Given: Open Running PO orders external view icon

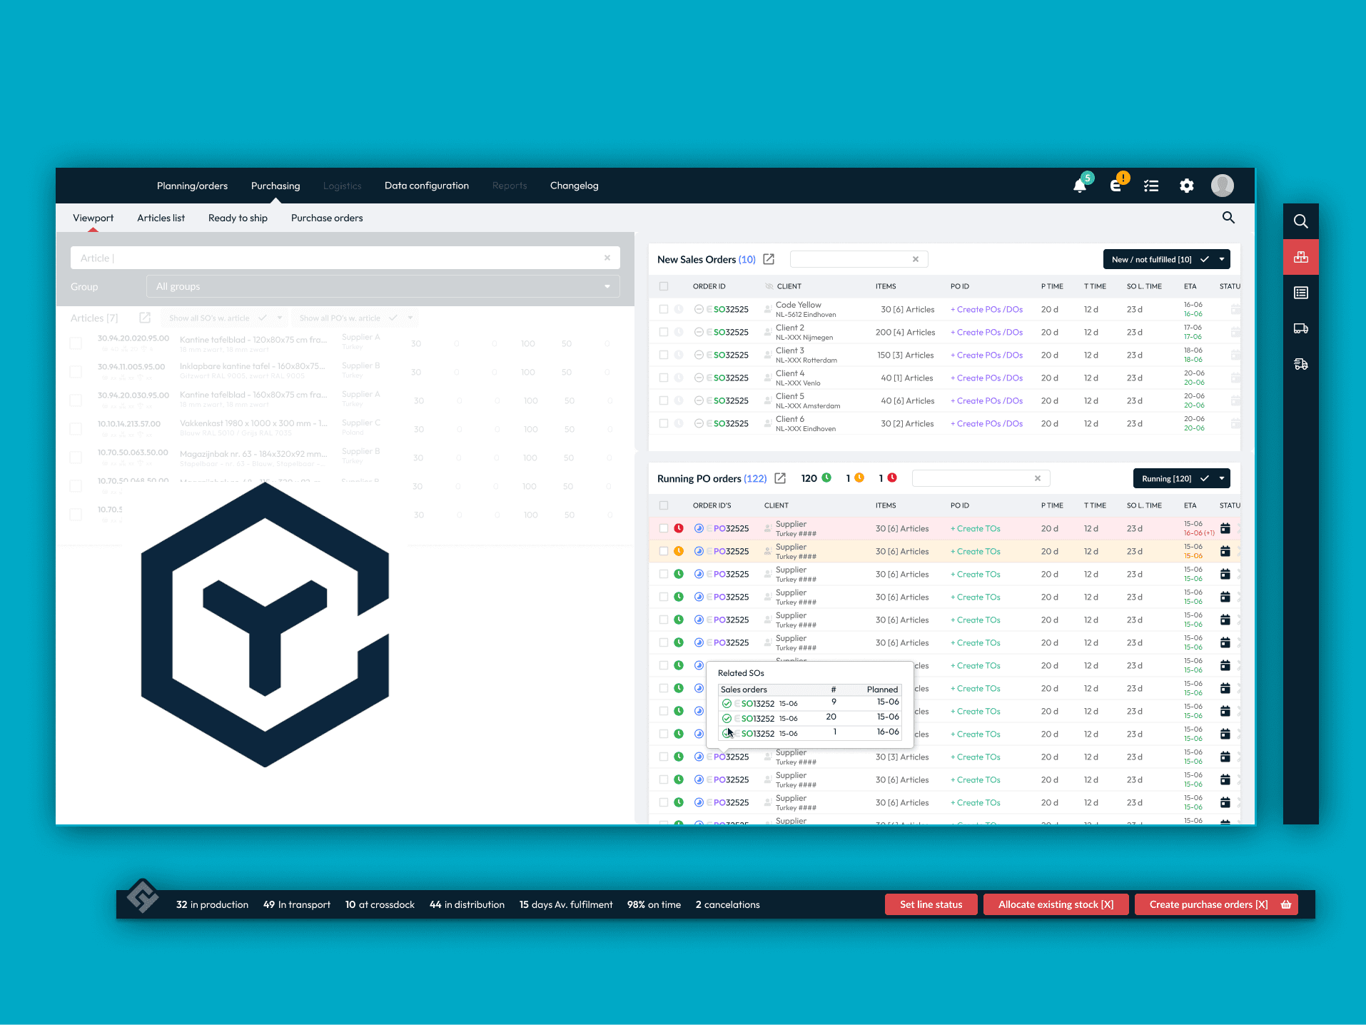Looking at the screenshot, I should pyautogui.click(x=780, y=478).
